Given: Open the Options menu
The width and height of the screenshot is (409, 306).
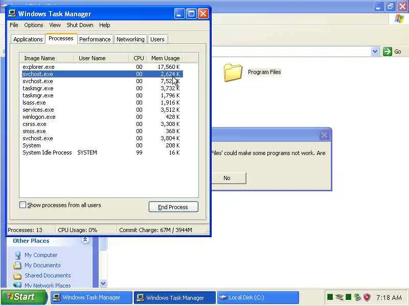Looking at the screenshot, I should tap(34, 25).
